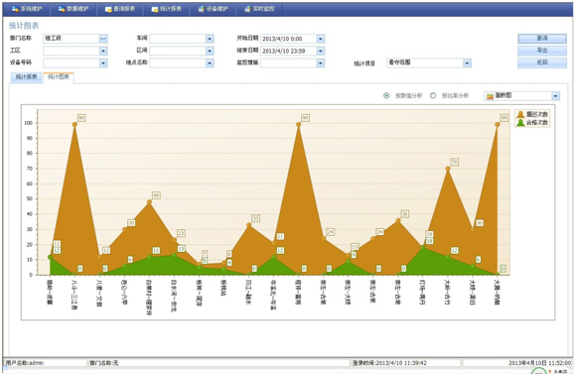Click the 导出 button
576x376 pixels.
click(x=542, y=51)
